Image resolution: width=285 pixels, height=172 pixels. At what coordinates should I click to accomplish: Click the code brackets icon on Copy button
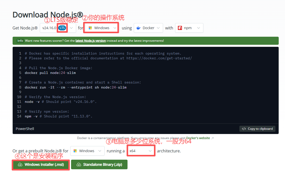[244, 129]
